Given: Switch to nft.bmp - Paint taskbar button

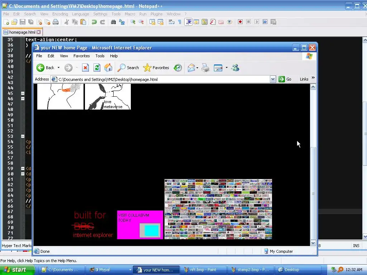Looking at the screenshot, I should tap(203, 270).
